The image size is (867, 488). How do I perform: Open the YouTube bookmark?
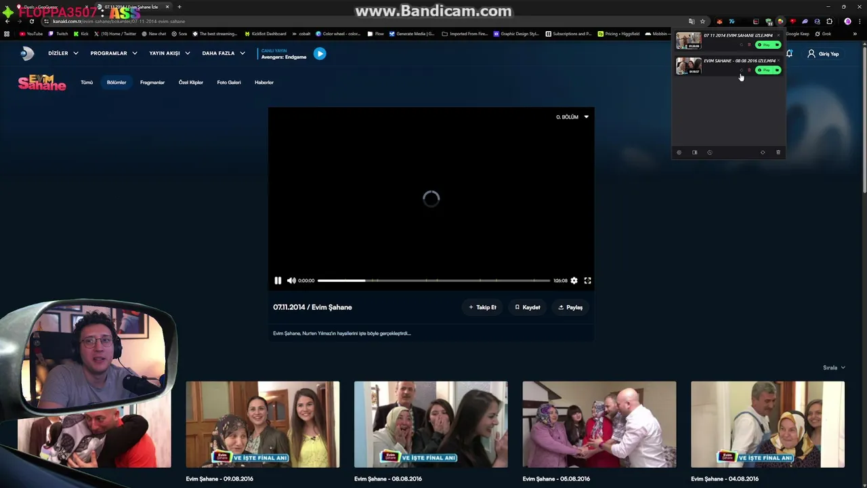[31, 34]
